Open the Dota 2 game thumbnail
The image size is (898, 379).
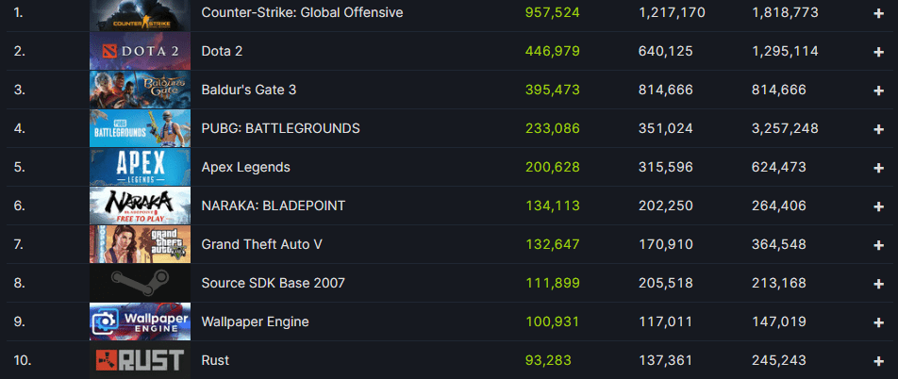click(x=140, y=51)
